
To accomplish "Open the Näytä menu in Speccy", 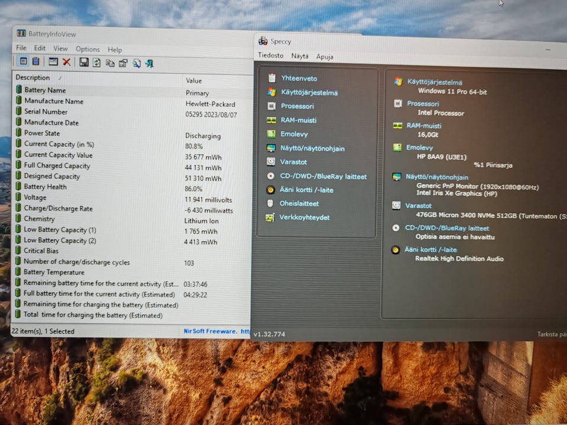I will coord(299,56).
